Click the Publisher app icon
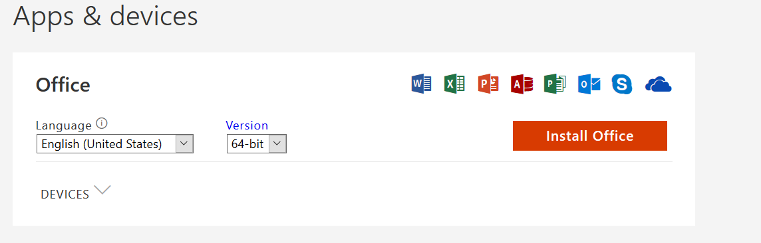 click(x=555, y=84)
